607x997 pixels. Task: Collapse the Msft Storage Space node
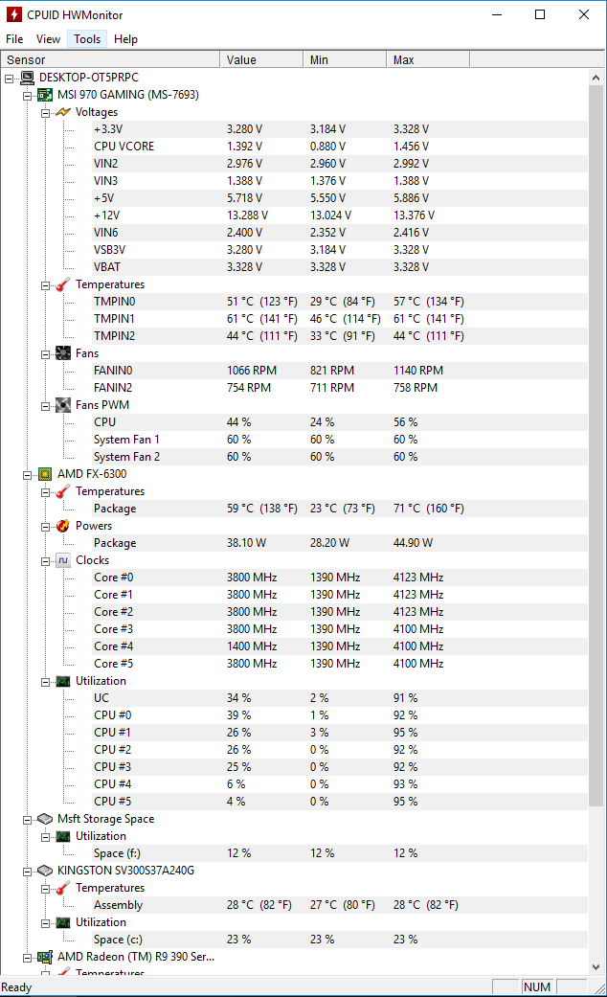[x=28, y=820]
